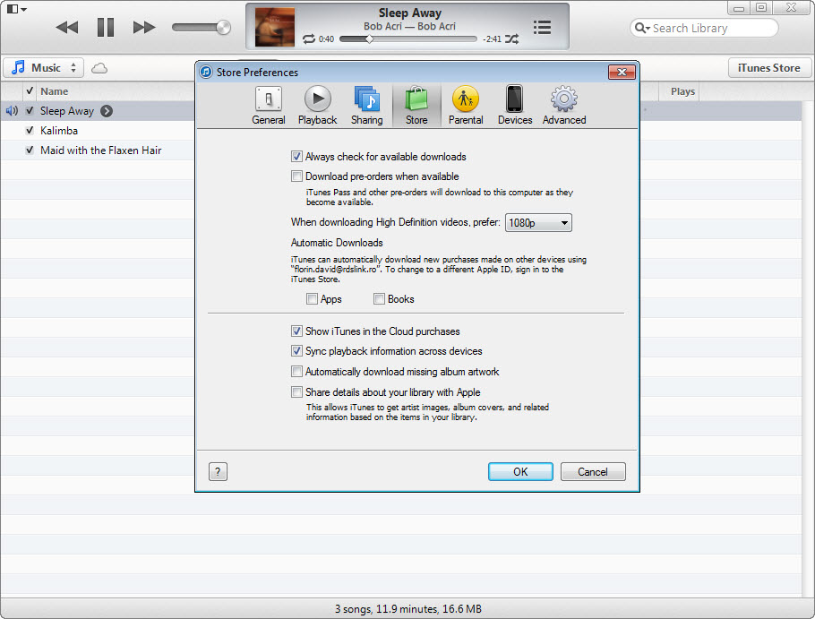Toggle the shuffle icon in player
Screen dimensions: 815x619
click(512, 39)
